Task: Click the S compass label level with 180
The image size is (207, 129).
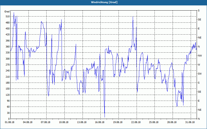Action: (x=199, y=83)
